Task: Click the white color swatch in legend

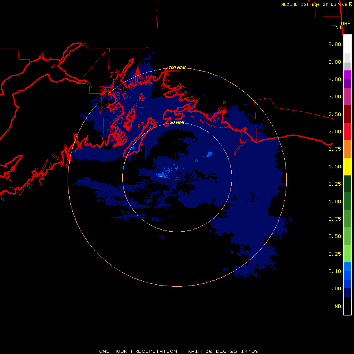Action: click(x=347, y=44)
